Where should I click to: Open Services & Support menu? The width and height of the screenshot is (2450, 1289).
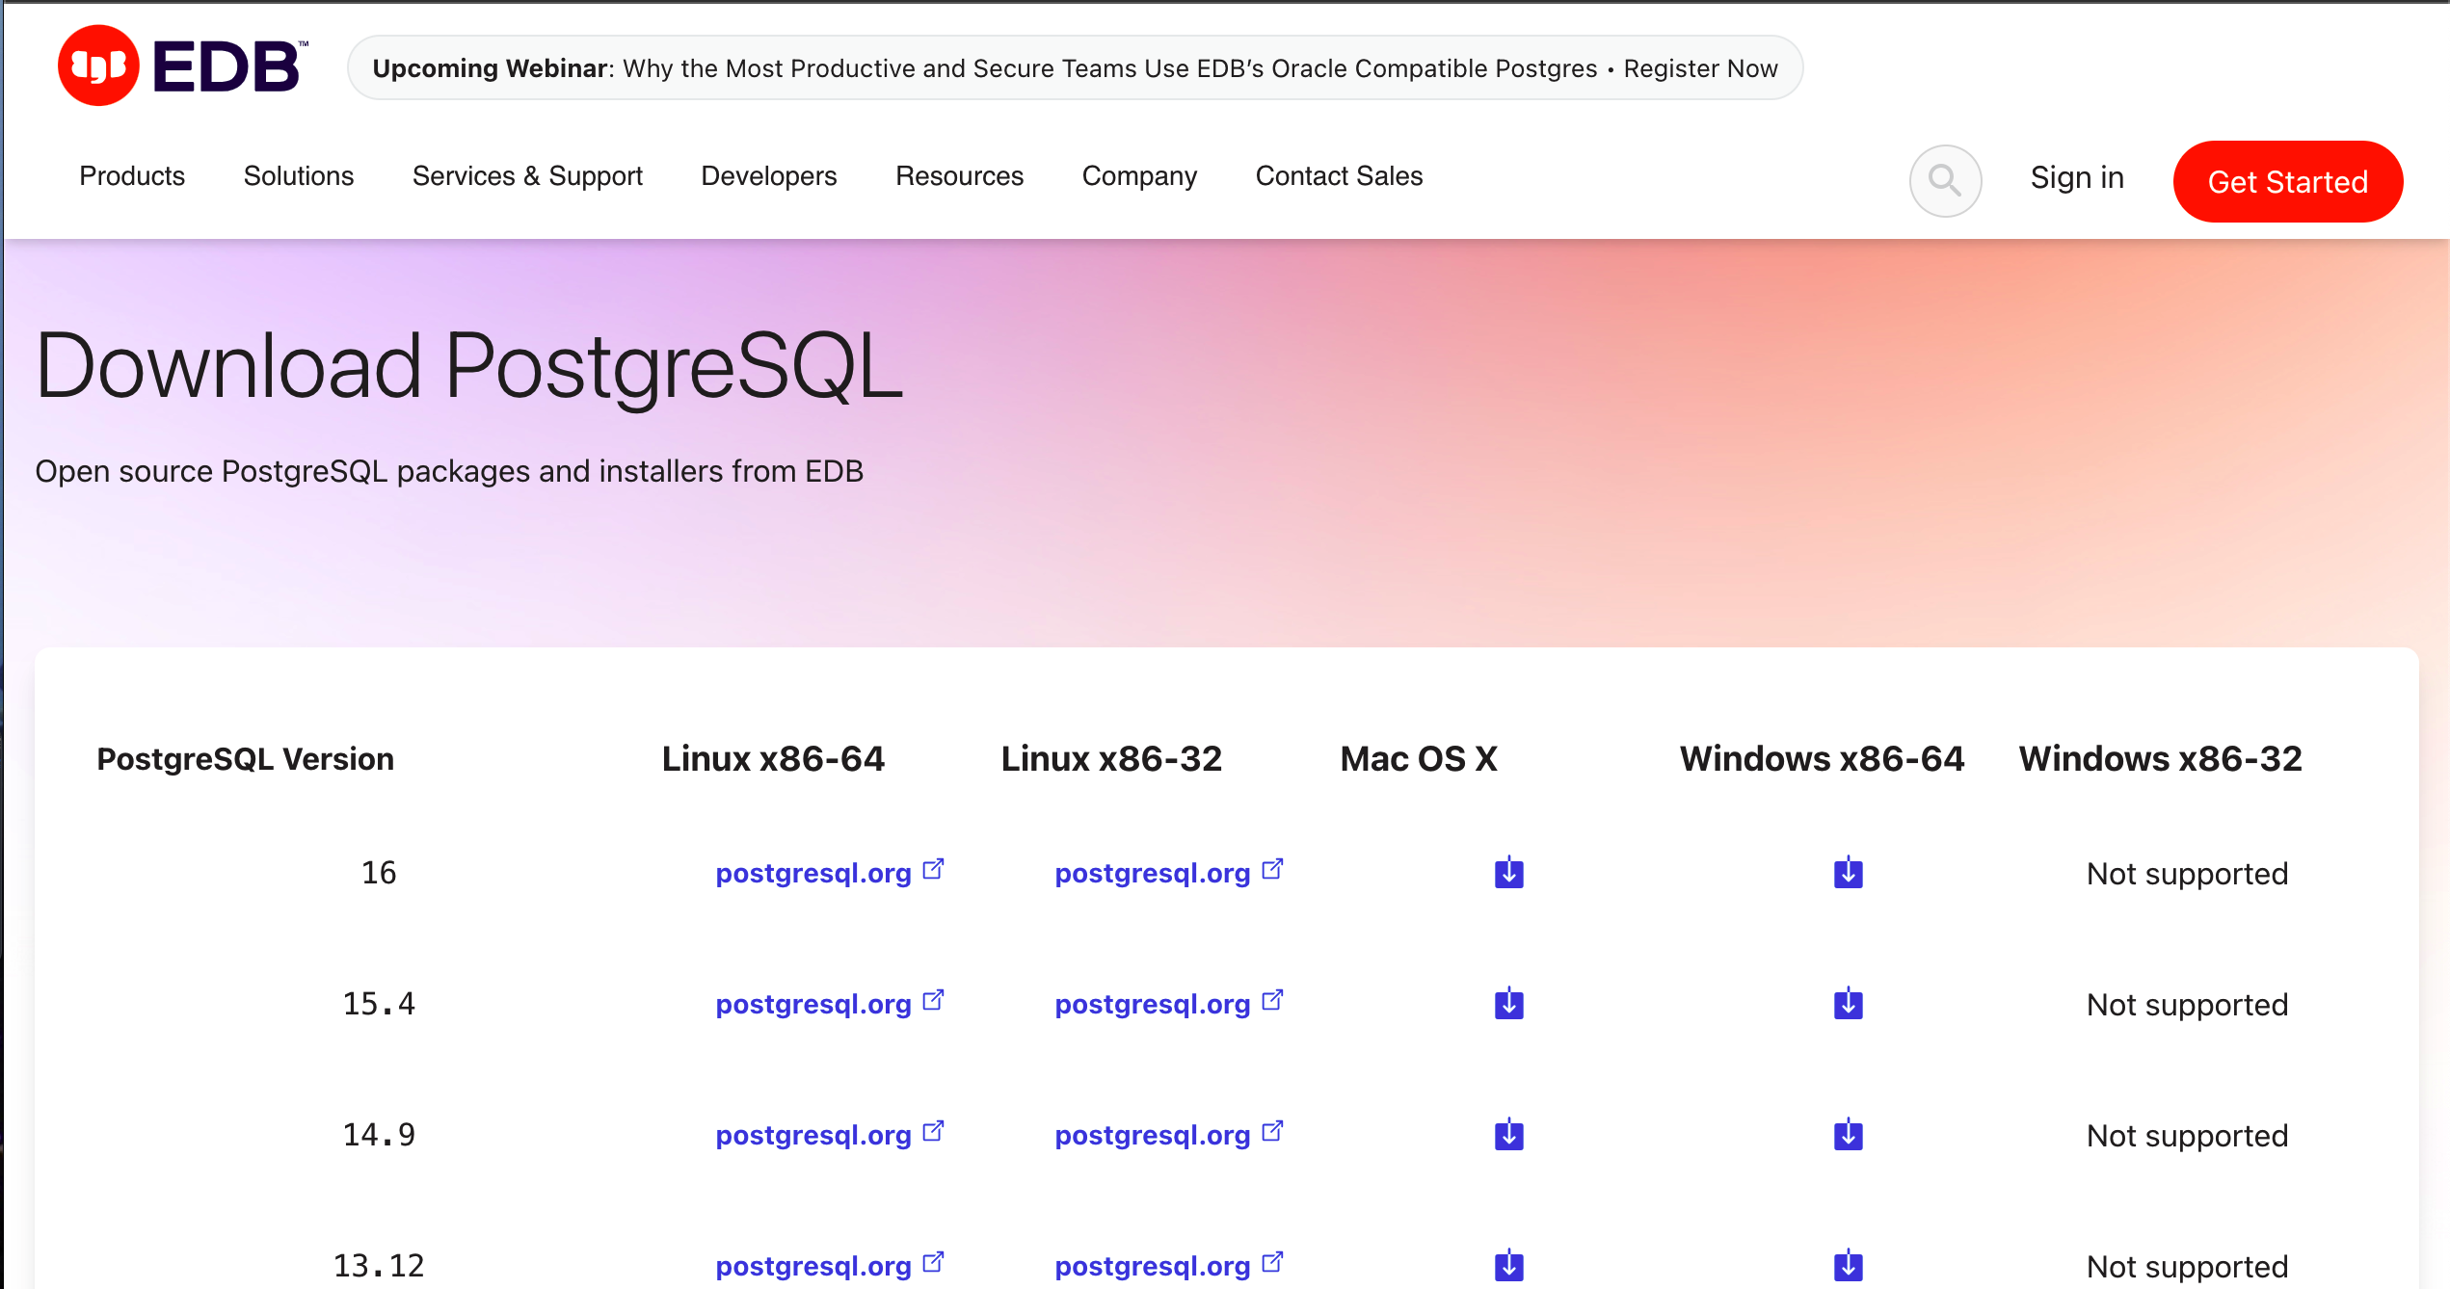(x=527, y=176)
